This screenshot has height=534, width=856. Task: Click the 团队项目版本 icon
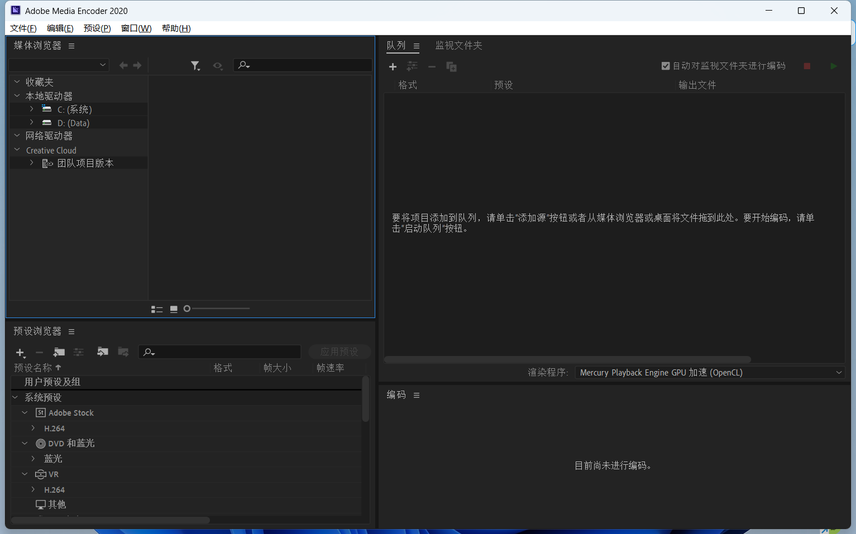47,163
